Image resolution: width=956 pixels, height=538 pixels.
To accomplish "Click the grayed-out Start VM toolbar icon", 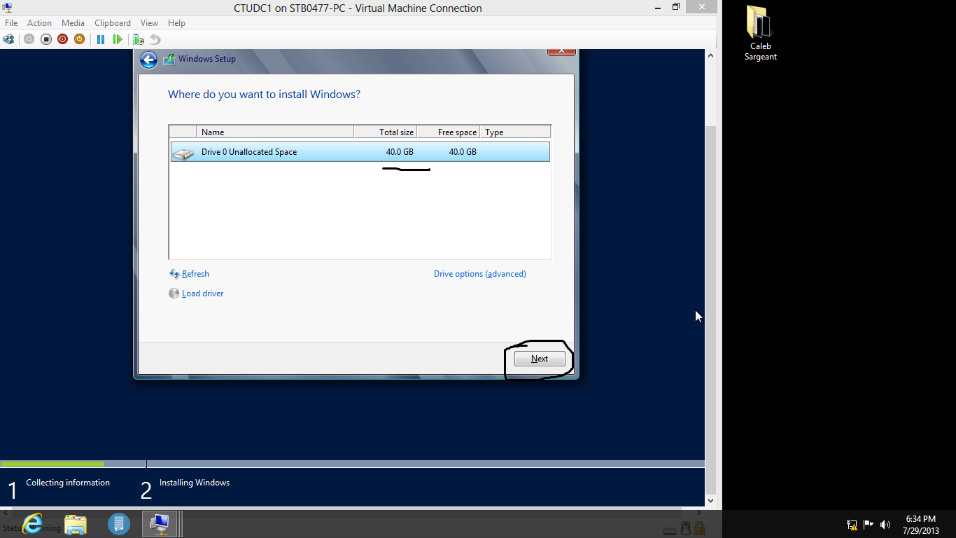I will pyautogui.click(x=29, y=39).
